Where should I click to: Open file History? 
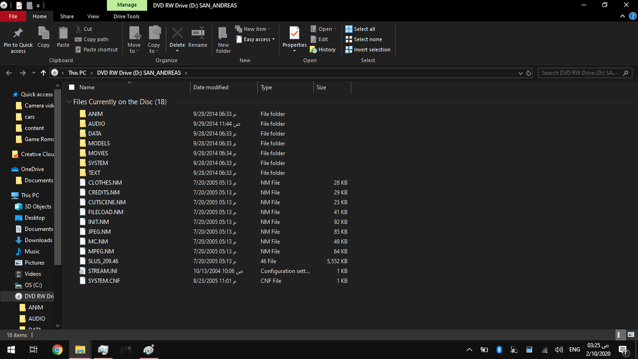[323, 49]
